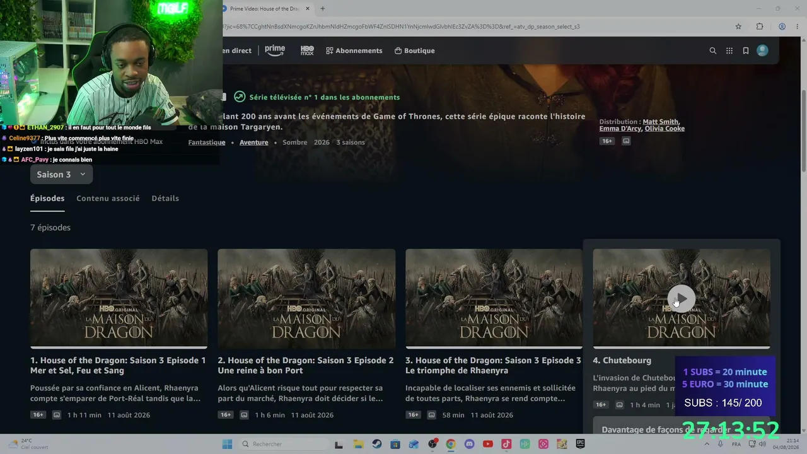The width and height of the screenshot is (807, 454).
Task: Open the weather widget in the taskbar
Action: coord(28,444)
